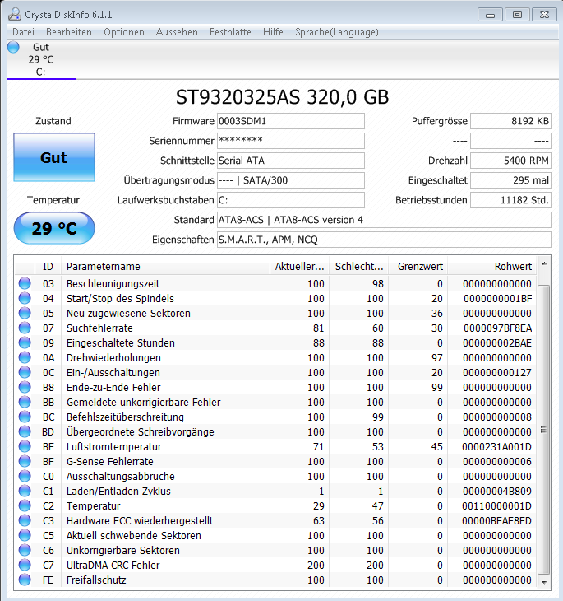The width and height of the screenshot is (563, 601).
Task: Click the status orb for G-Sense Fehlerrate
Action: coord(25,461)
